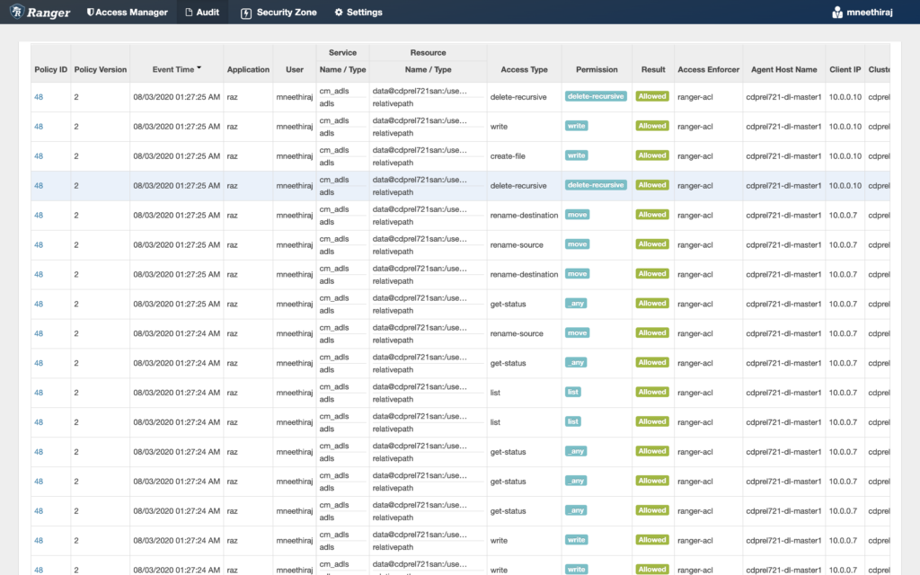The image size is (920, 575).
Task: Click the green Allowed badge in the first row
Action: click(x=651, y=96)
